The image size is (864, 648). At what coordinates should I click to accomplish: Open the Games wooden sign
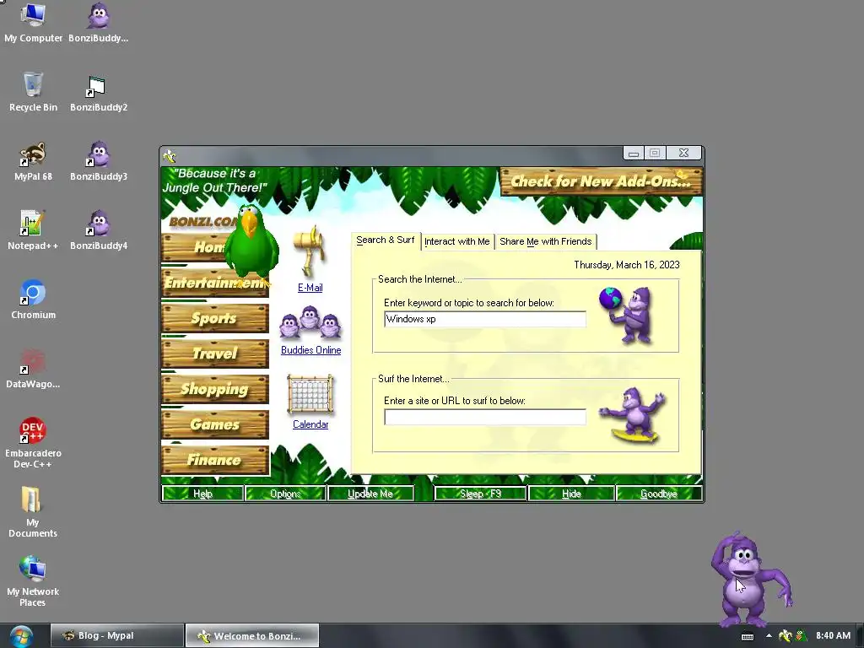point(215,424)
